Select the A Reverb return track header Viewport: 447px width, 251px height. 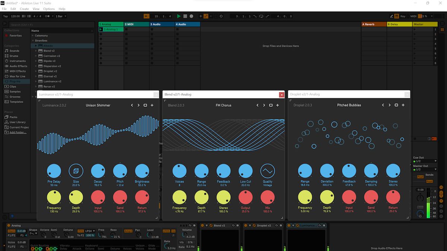(x=374, y=24)
